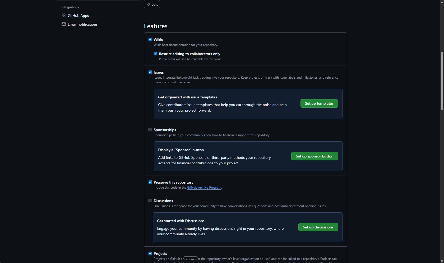Click the Discussions description sentence

(x=240, y=206)
